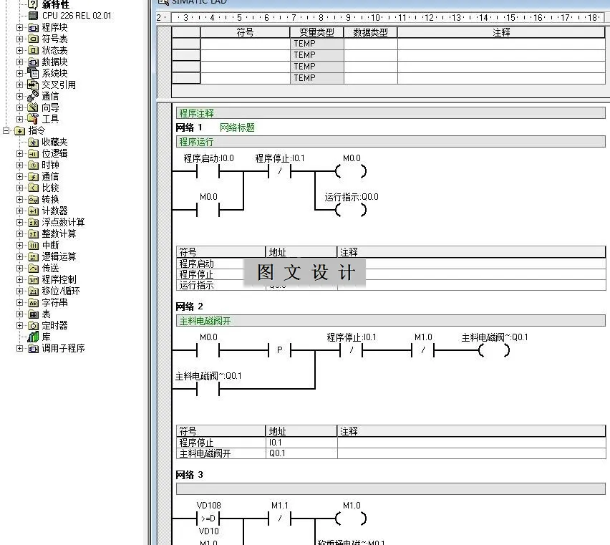The width and height of the screenshot is (610, 545).
Task: Click the 位逻辑 instruction icon
Action: [33, 154]
